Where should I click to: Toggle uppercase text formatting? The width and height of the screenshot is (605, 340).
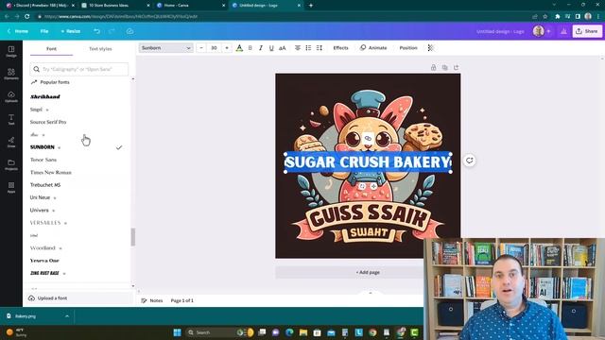point(283,48)
